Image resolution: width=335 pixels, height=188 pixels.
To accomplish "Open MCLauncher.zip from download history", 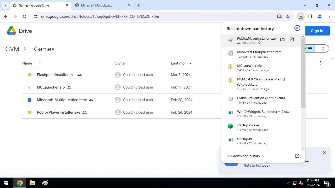I will (261, 68).
